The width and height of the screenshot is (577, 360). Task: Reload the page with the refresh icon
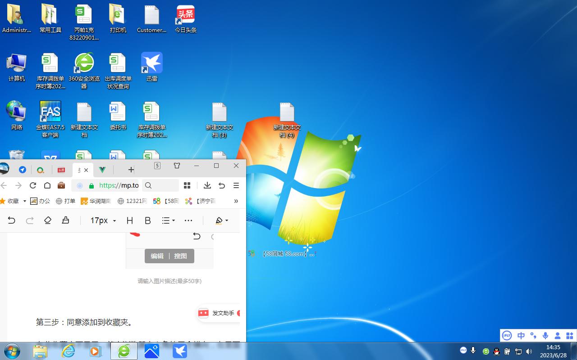click(x=32, y=185)
